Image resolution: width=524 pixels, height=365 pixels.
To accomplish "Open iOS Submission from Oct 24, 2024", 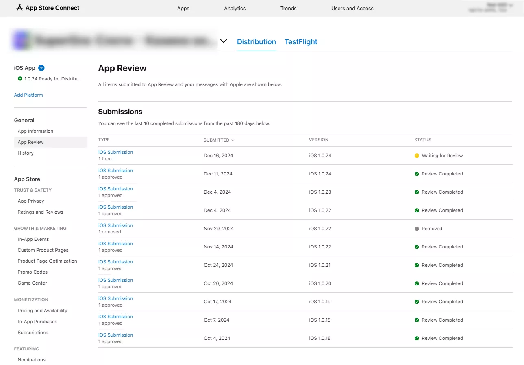I will pyautogui.click(x=115, y=262).
